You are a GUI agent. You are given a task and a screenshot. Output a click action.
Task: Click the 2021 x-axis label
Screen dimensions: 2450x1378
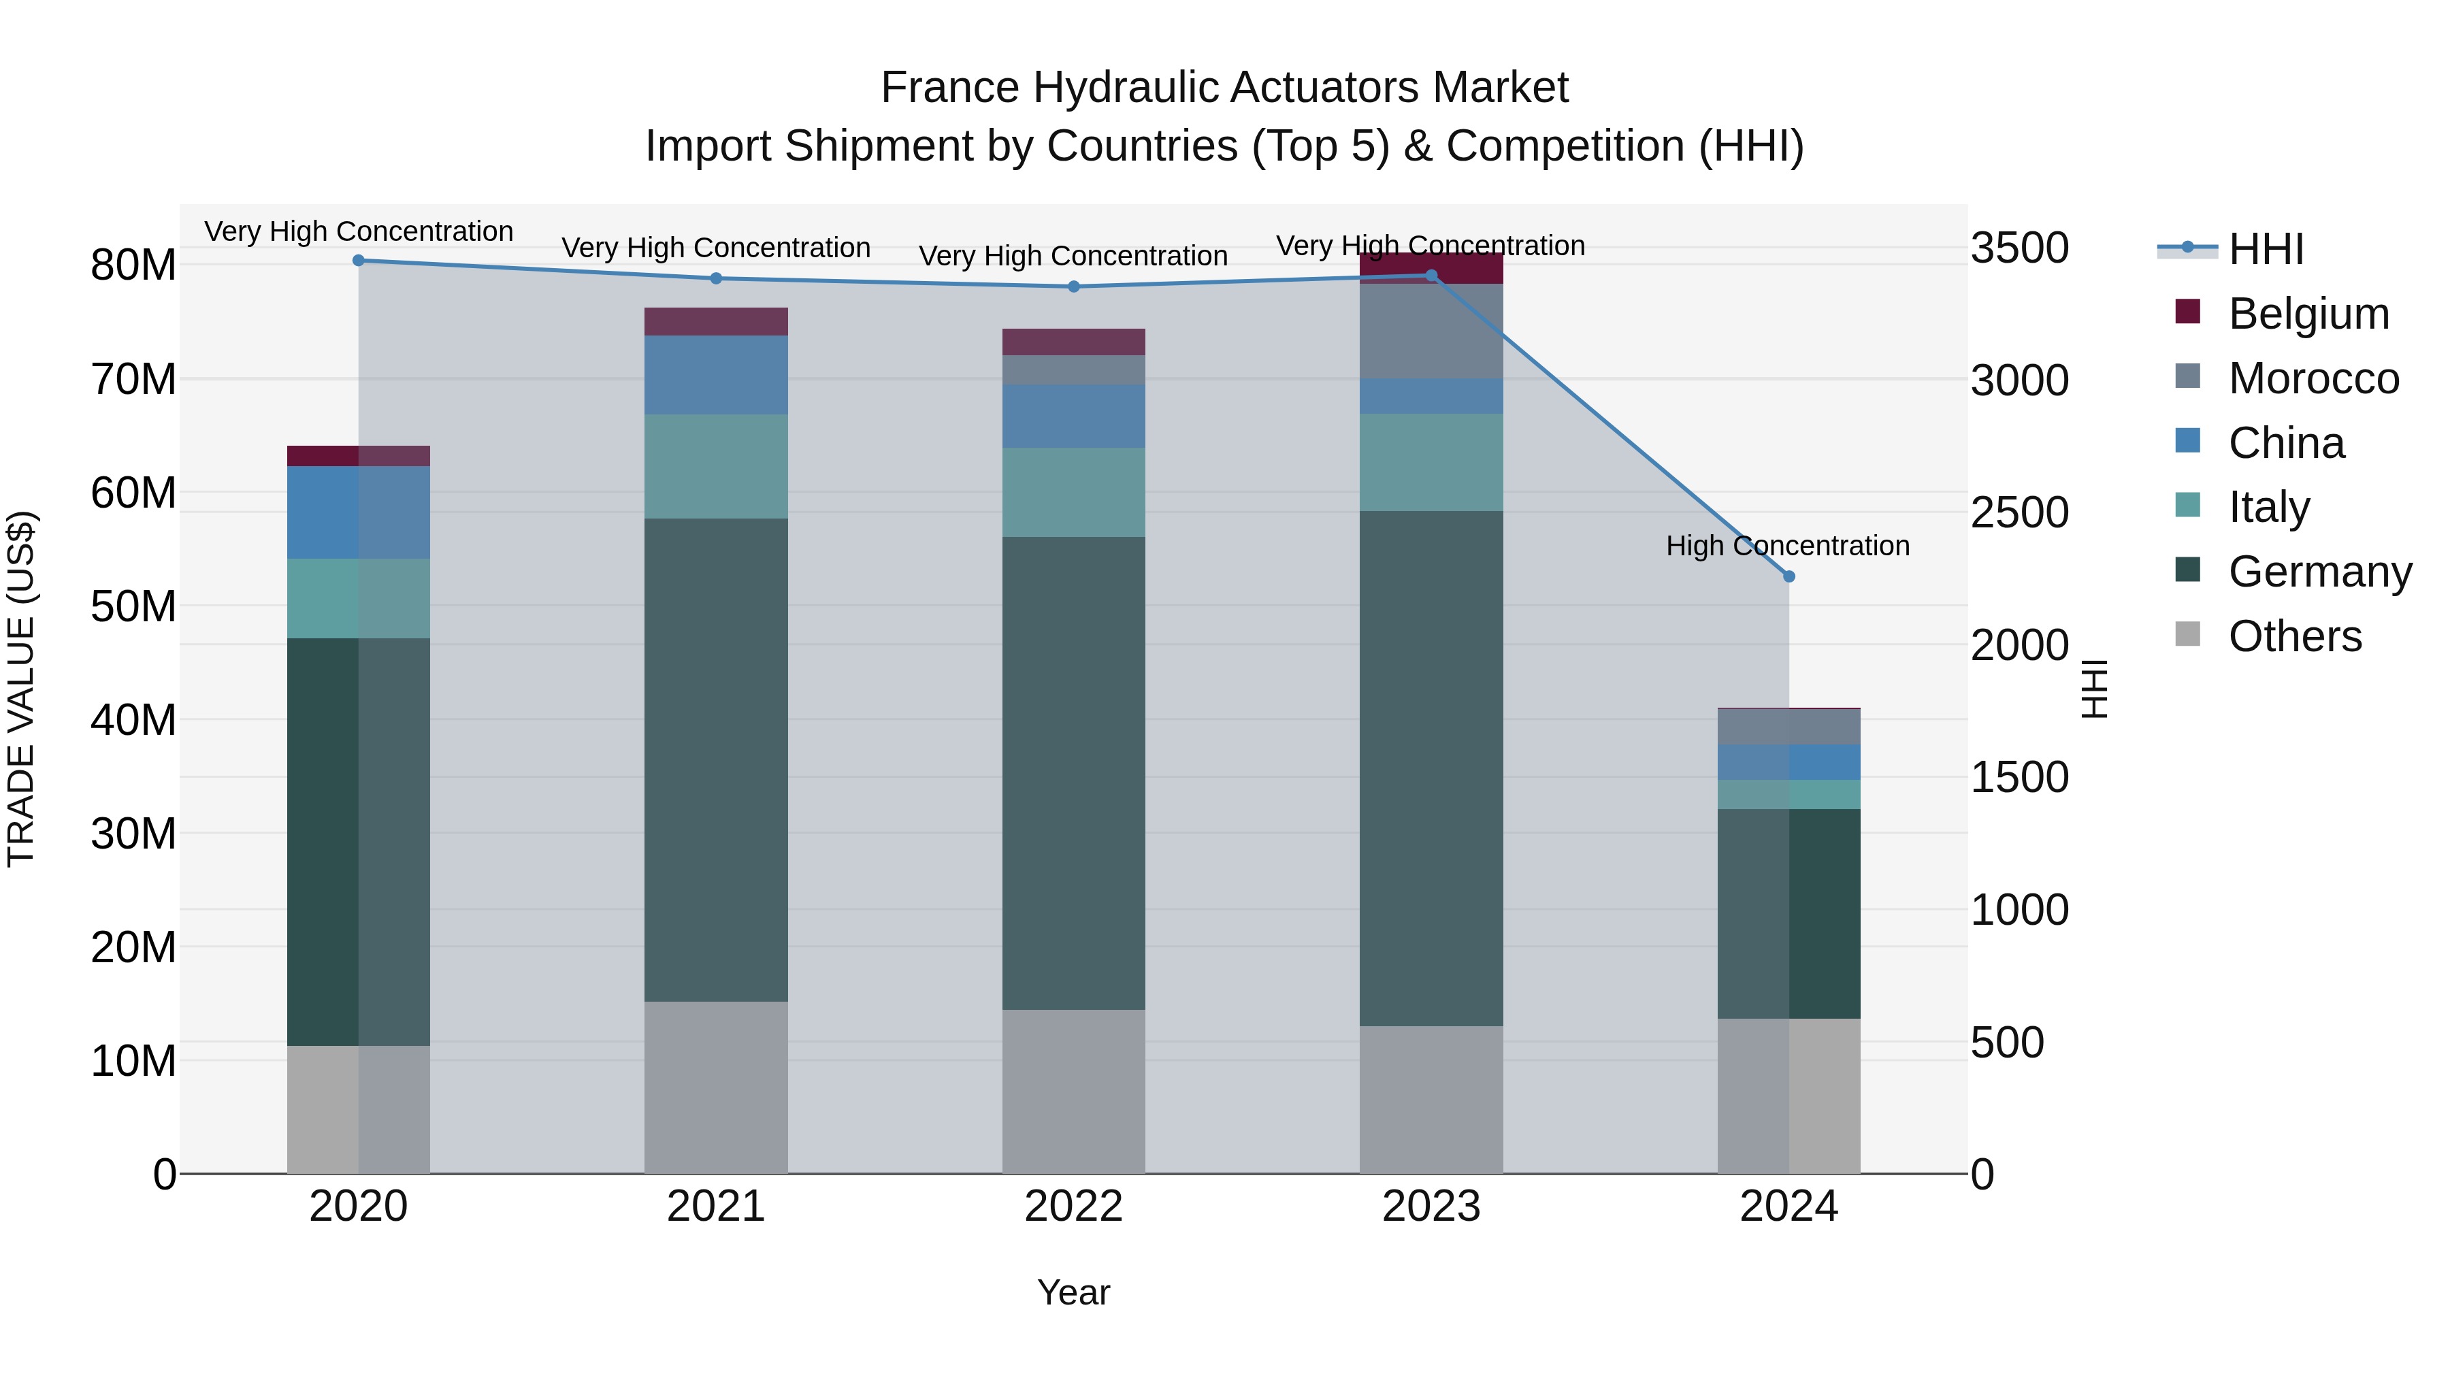click(x=716, y=1207)
